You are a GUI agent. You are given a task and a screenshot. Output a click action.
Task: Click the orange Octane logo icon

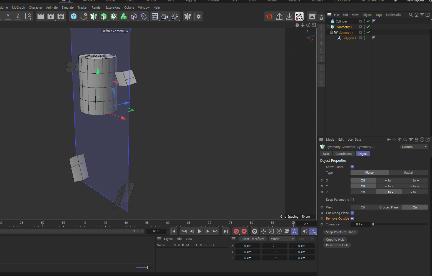pos(269,16)
